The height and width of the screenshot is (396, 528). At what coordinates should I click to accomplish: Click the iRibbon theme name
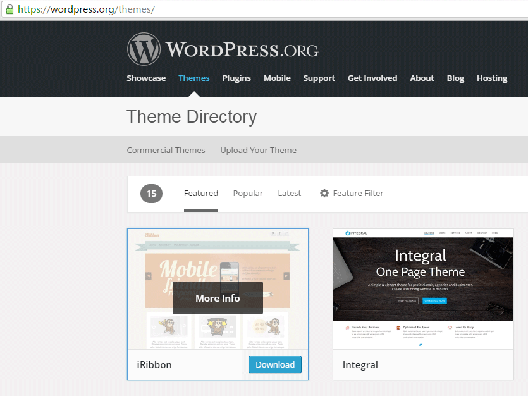pos(154,364)
